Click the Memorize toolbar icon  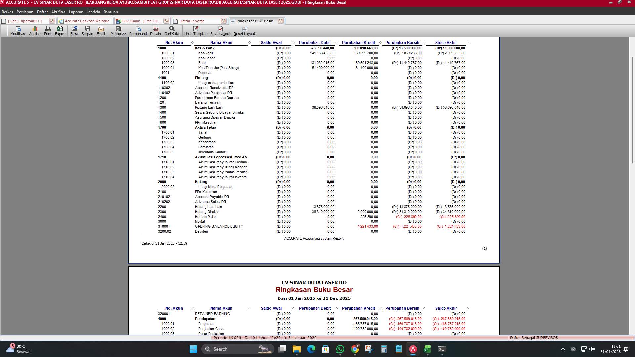[118, 30]
